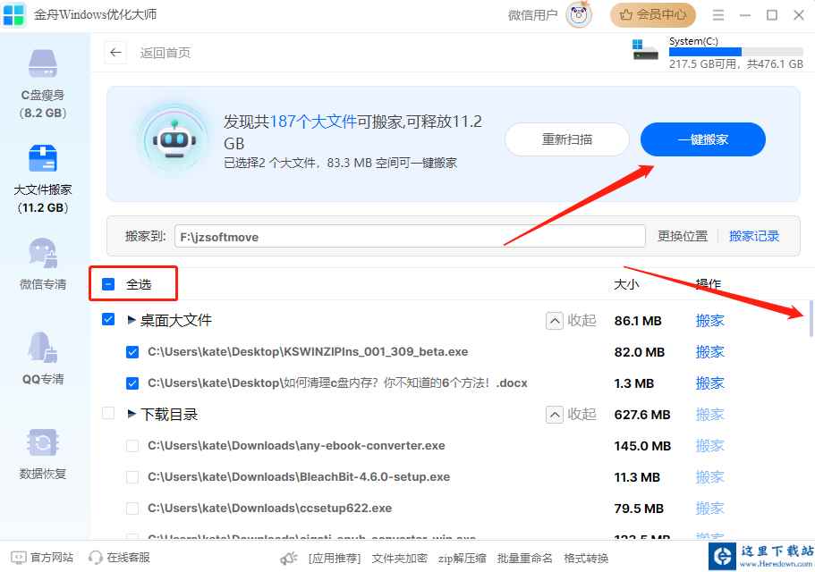Check any-ebook-converter.exe checkbox

tap(132, 446)
